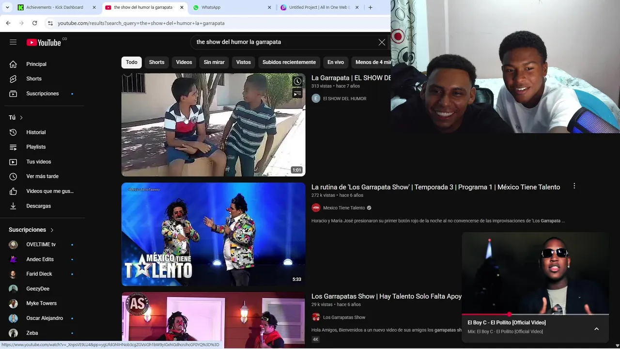The image size is (620, 349).
Task: Open a new browser tab
Action: pos(370,7)
